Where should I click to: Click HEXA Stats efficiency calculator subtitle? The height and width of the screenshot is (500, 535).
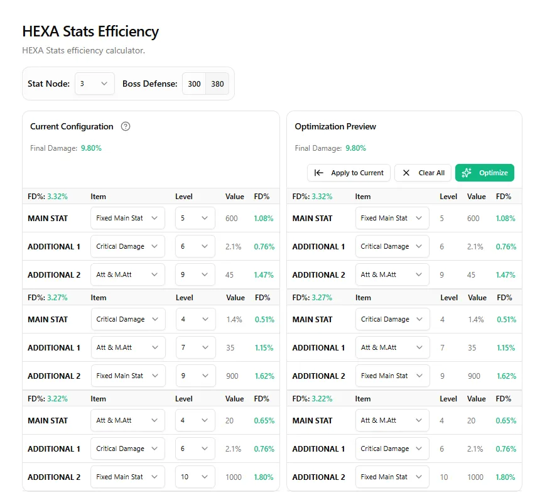point(84,50)
